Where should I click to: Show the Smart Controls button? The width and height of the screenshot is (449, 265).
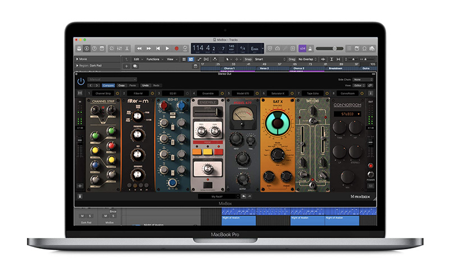(112, 49)
